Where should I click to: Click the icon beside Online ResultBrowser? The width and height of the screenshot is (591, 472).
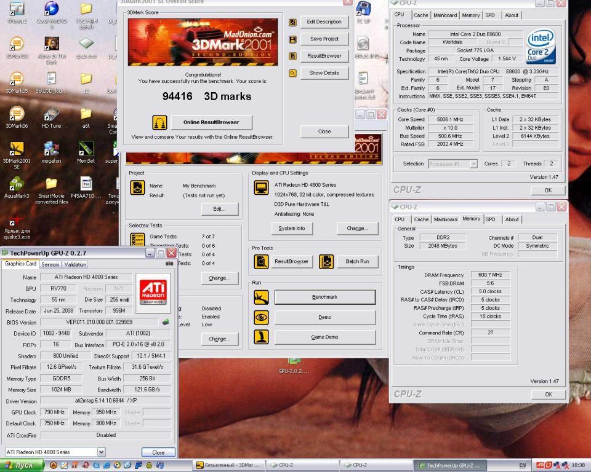159,122
